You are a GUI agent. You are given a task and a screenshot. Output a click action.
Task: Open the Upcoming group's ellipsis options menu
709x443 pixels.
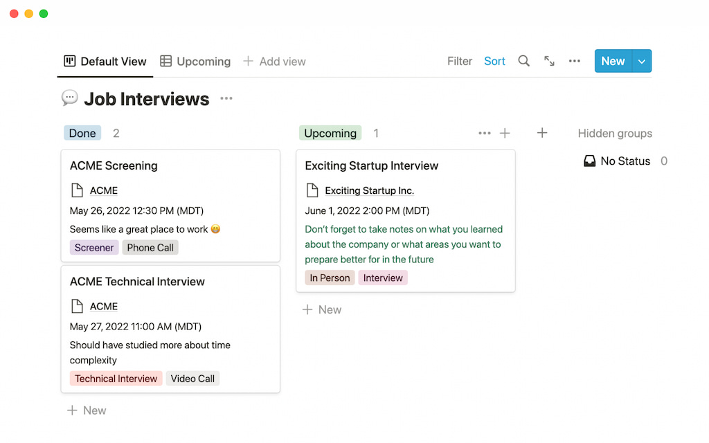coord(484,132)
